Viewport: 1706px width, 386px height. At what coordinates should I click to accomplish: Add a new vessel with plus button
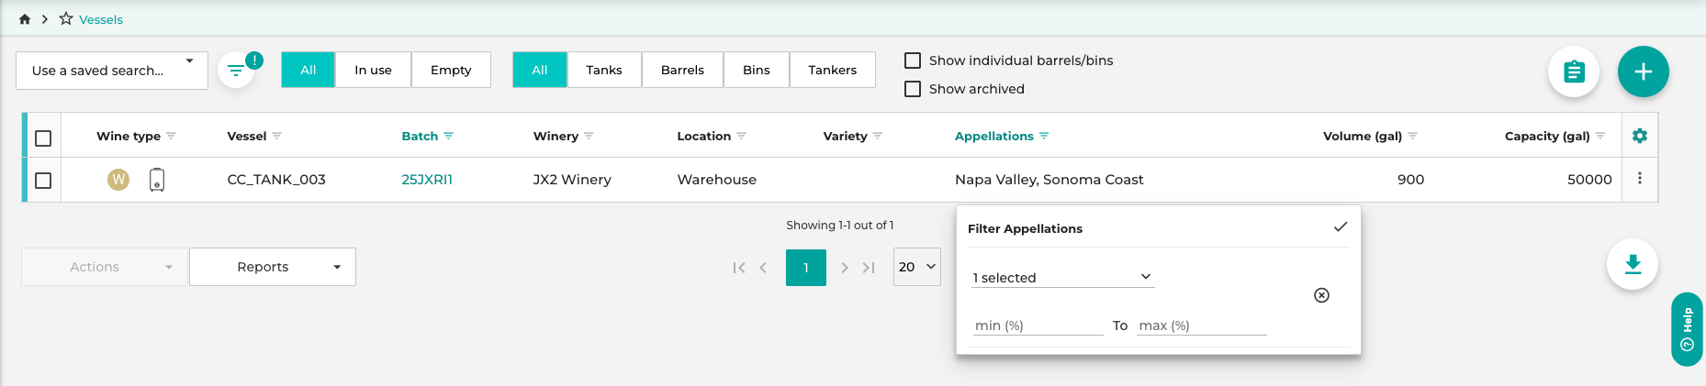click(1644, 72)
